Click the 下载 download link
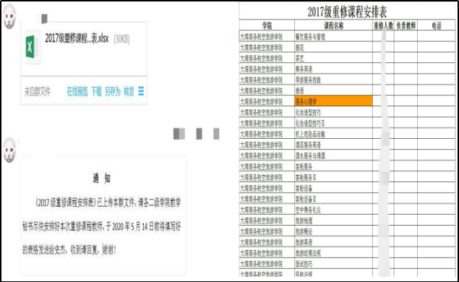 (97, 92)
